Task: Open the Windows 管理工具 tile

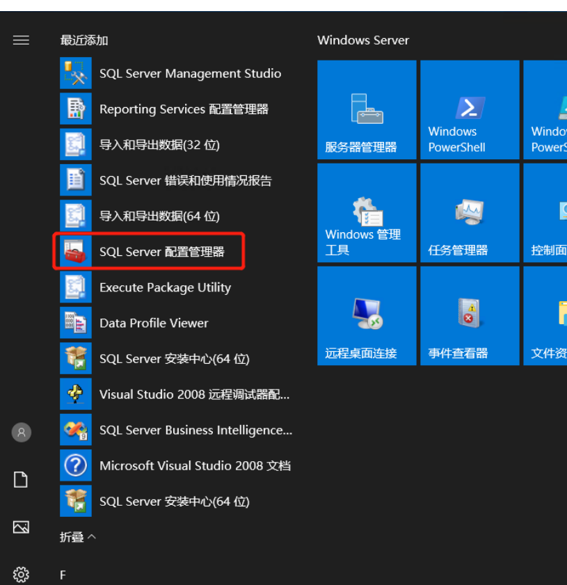Action: pos(367,213)
